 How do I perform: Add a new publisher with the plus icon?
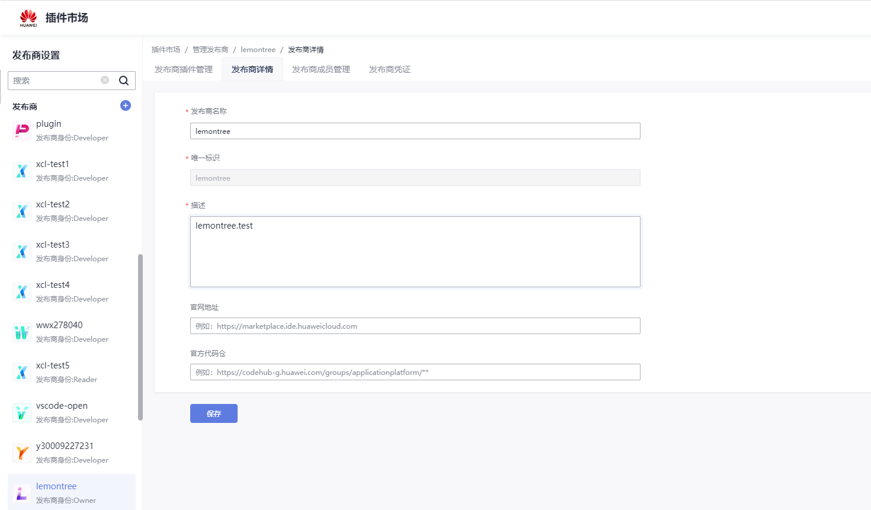tap(126, 105)
